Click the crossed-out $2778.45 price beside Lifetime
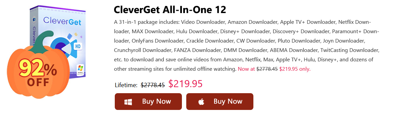Viewport: 394px width, 122px height. click(152, 85)
